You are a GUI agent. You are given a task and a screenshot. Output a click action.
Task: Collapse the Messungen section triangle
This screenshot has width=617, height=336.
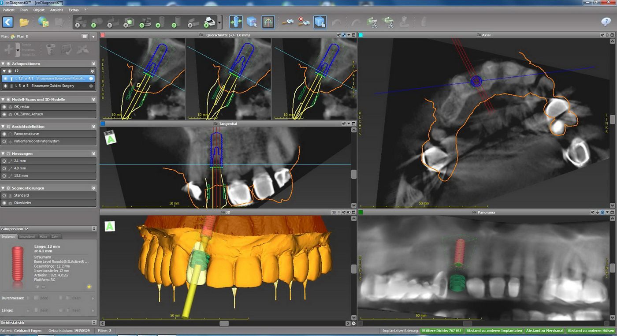coord(3,153)
